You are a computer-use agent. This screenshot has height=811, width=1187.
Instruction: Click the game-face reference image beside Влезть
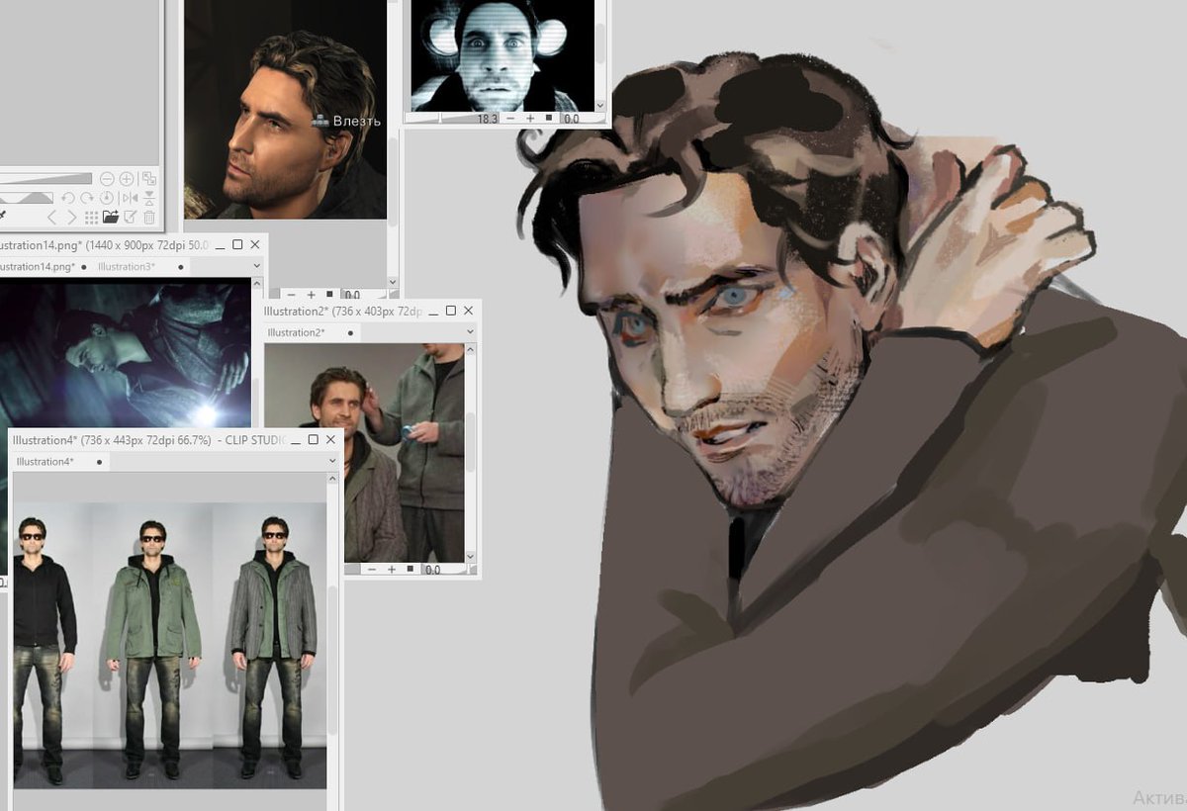285,109
